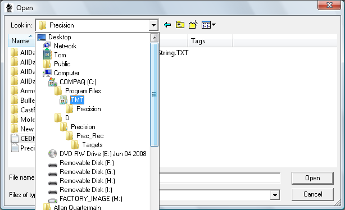The image size is (345, 210).
Task: Select the Cast folder in file list
Action: coord(22,110)
